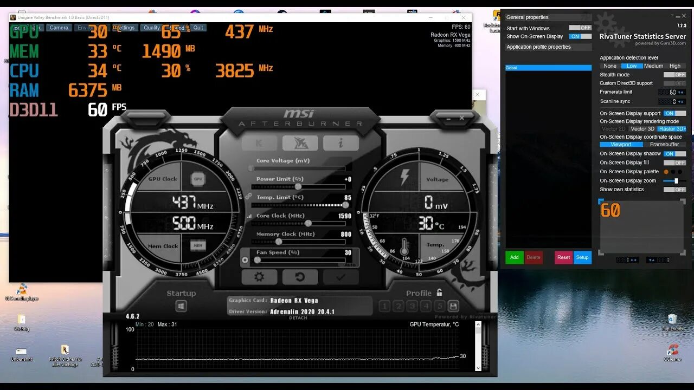Open Quality menu in Valley Benchmark
The image size is (694, 390).
tap(151, 28)
